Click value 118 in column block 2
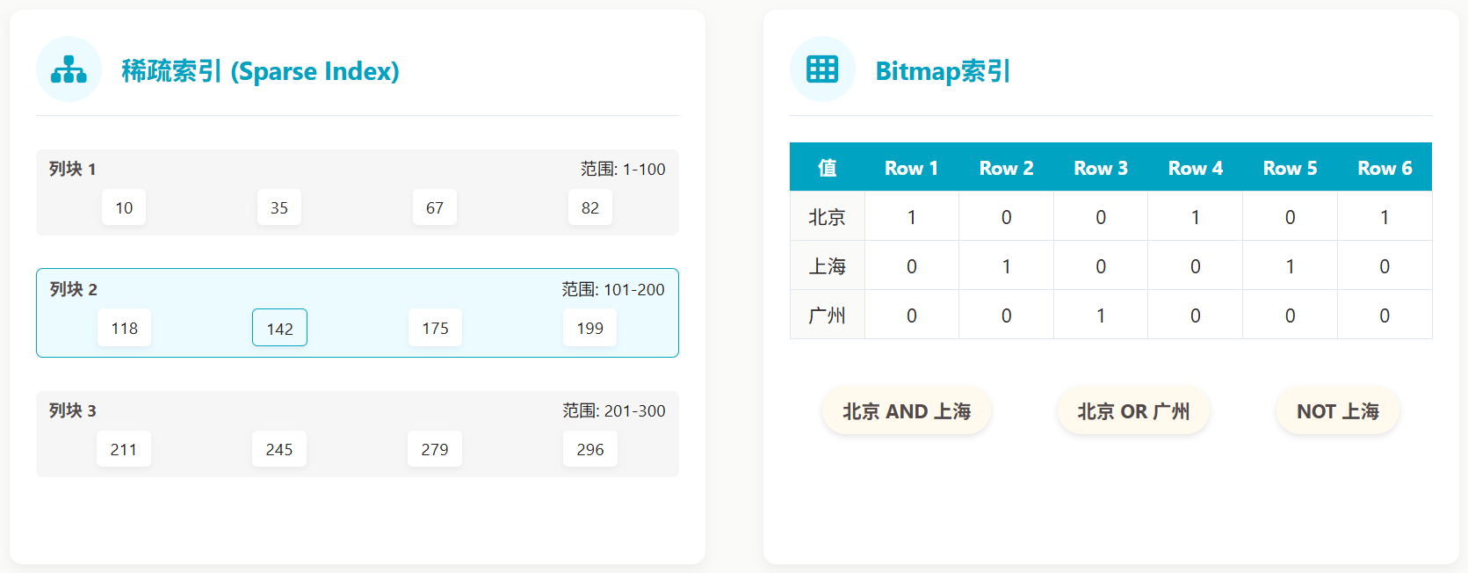 pos(124,328)
